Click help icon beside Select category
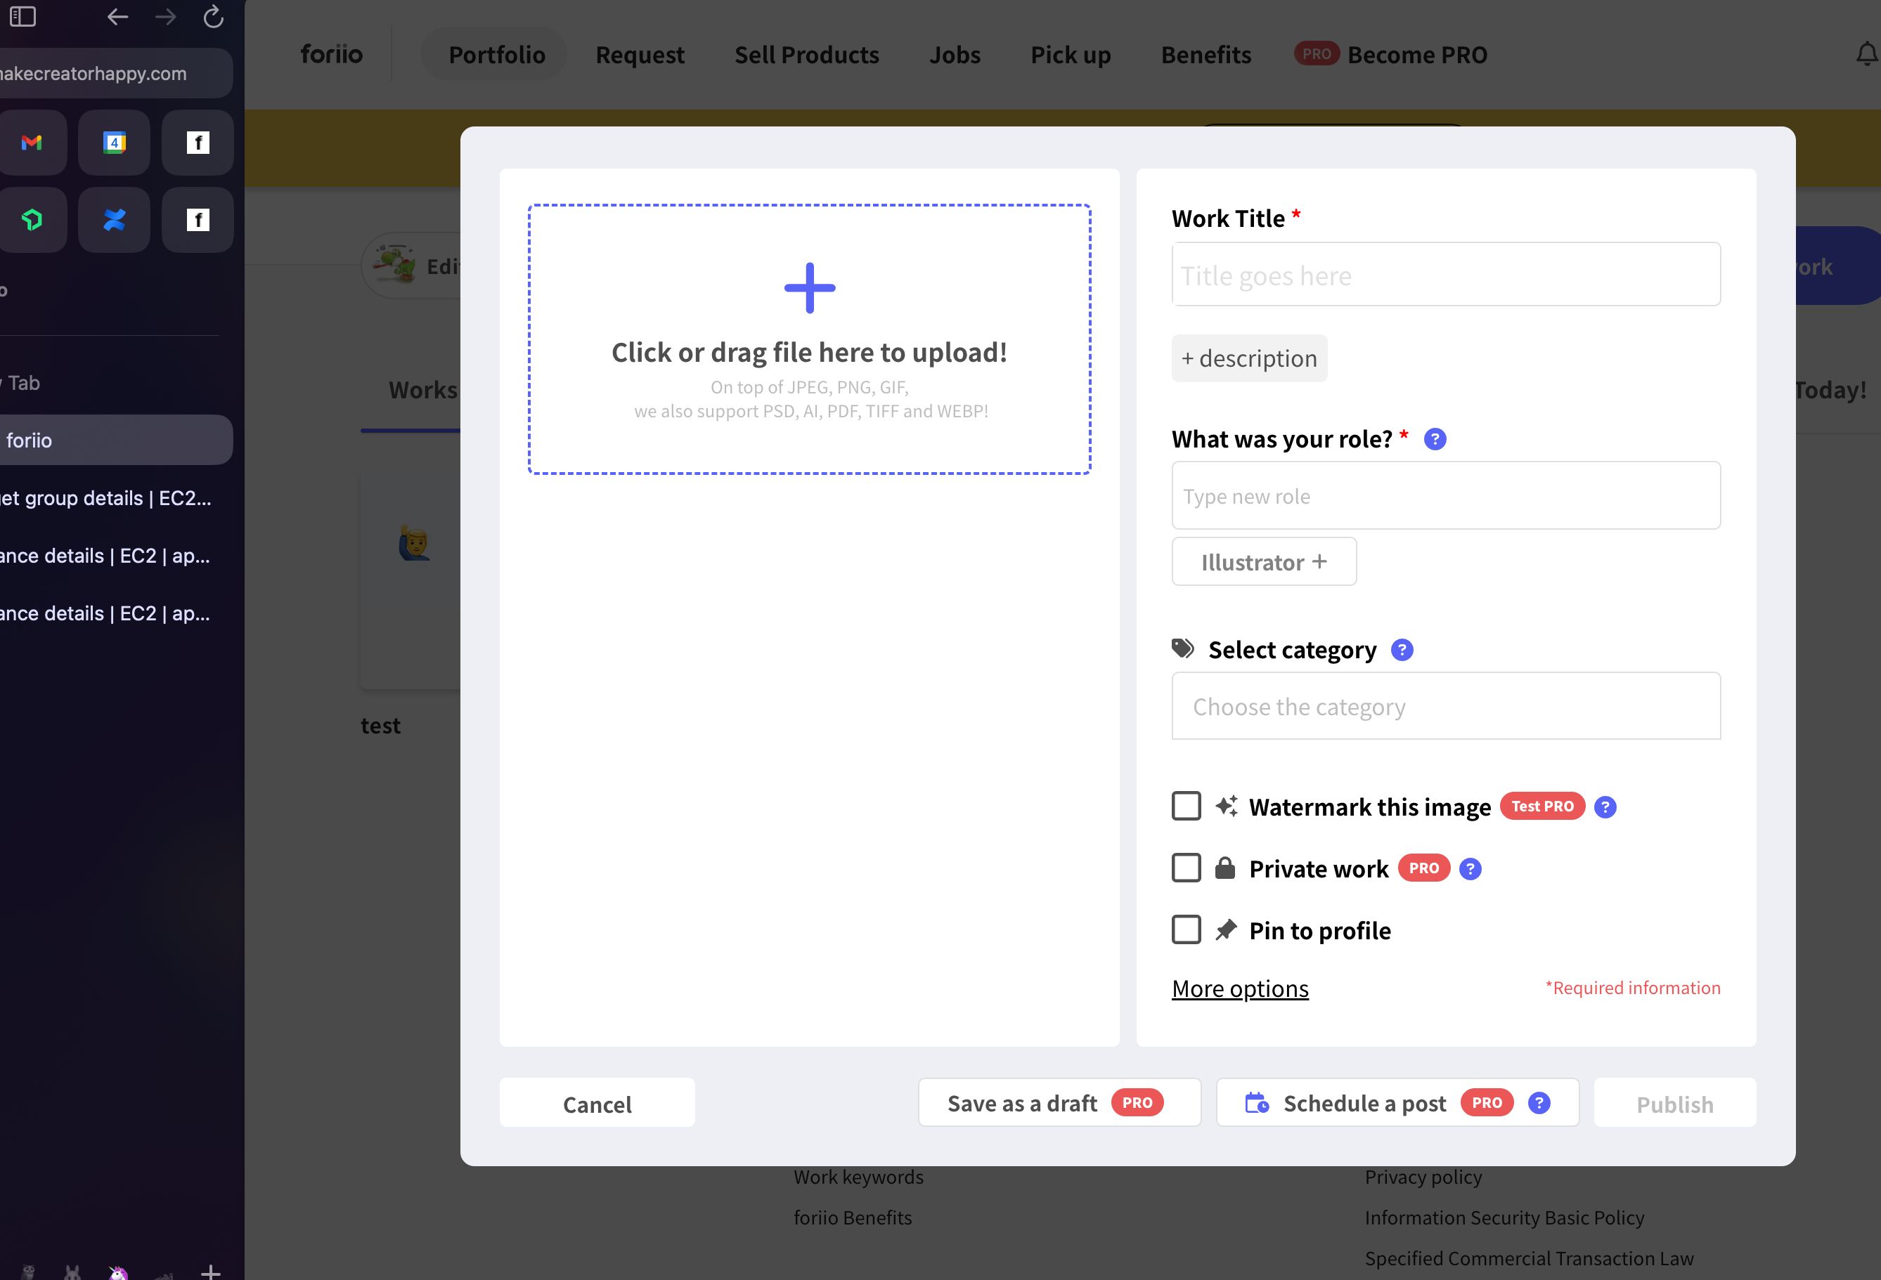 1402,650
